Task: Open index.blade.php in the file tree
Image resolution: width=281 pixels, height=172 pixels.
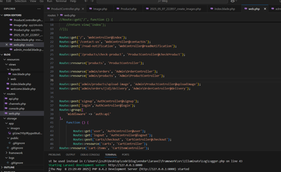Action: pyautogui.click(x=21, y=84)
